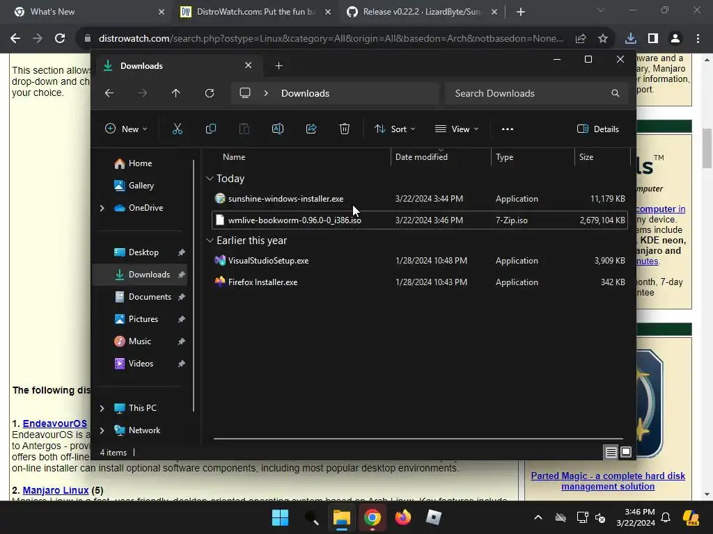Add a new File Explorer tab

click(279, 66)
